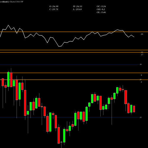This screenshot has height=148, width=148.
Task: Click the 26 level label on indicator panel
Action: pos(142,34)
